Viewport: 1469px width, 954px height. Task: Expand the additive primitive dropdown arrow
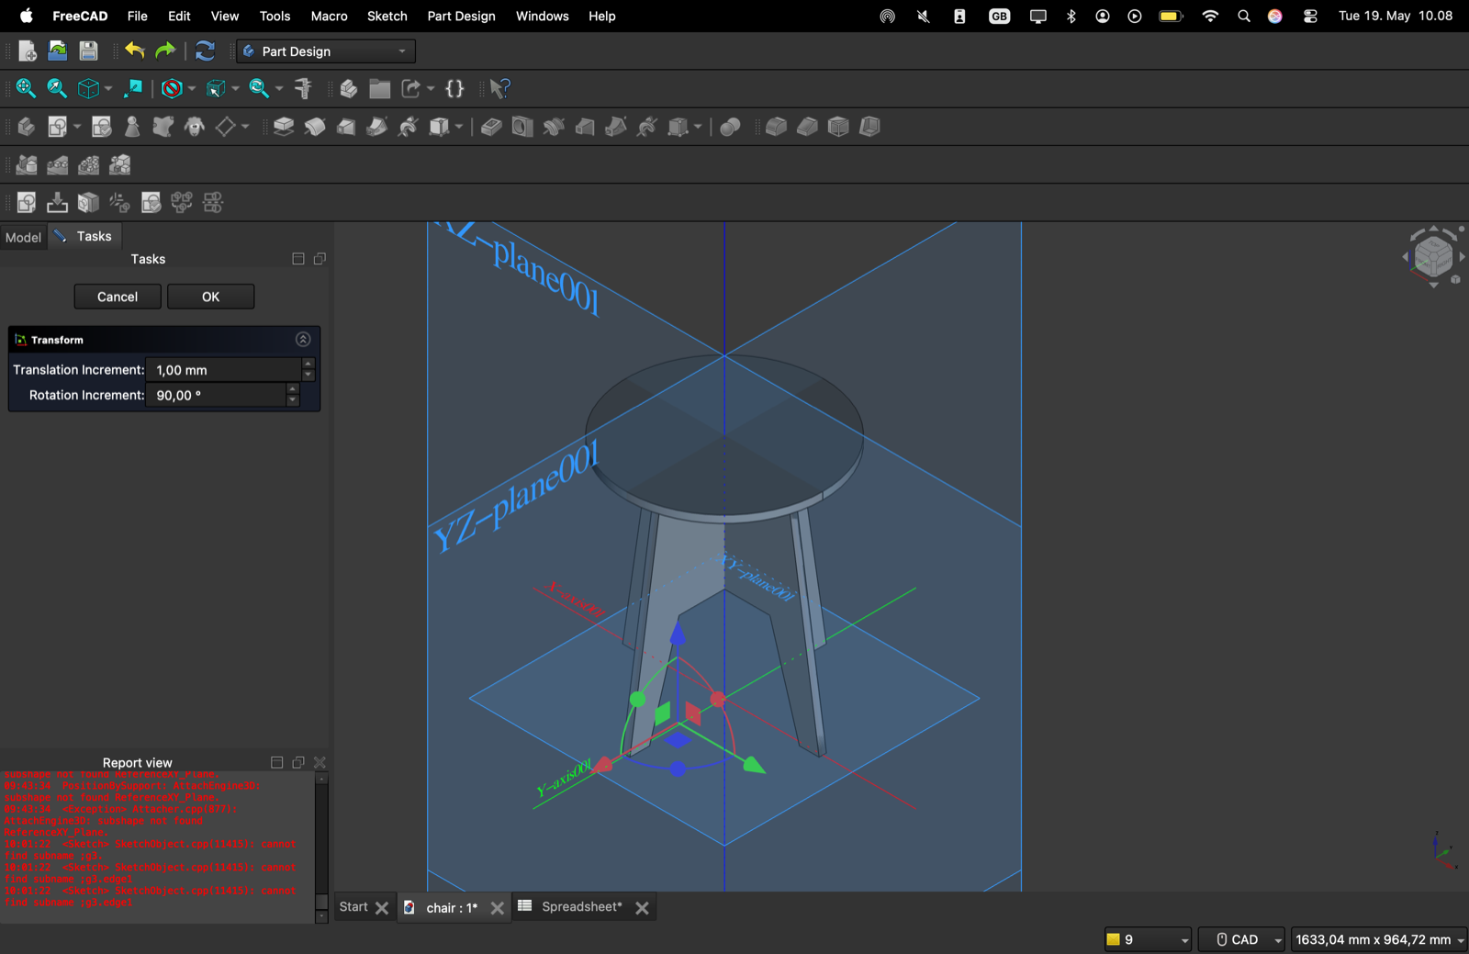coord(459,127)
